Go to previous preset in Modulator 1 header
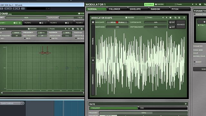Image resolution: width=206 pixels, height=116 pixels. (x=192, y=4)
